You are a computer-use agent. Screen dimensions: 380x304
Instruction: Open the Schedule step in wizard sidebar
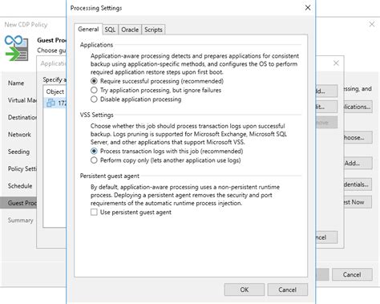[x=20, y=186]
